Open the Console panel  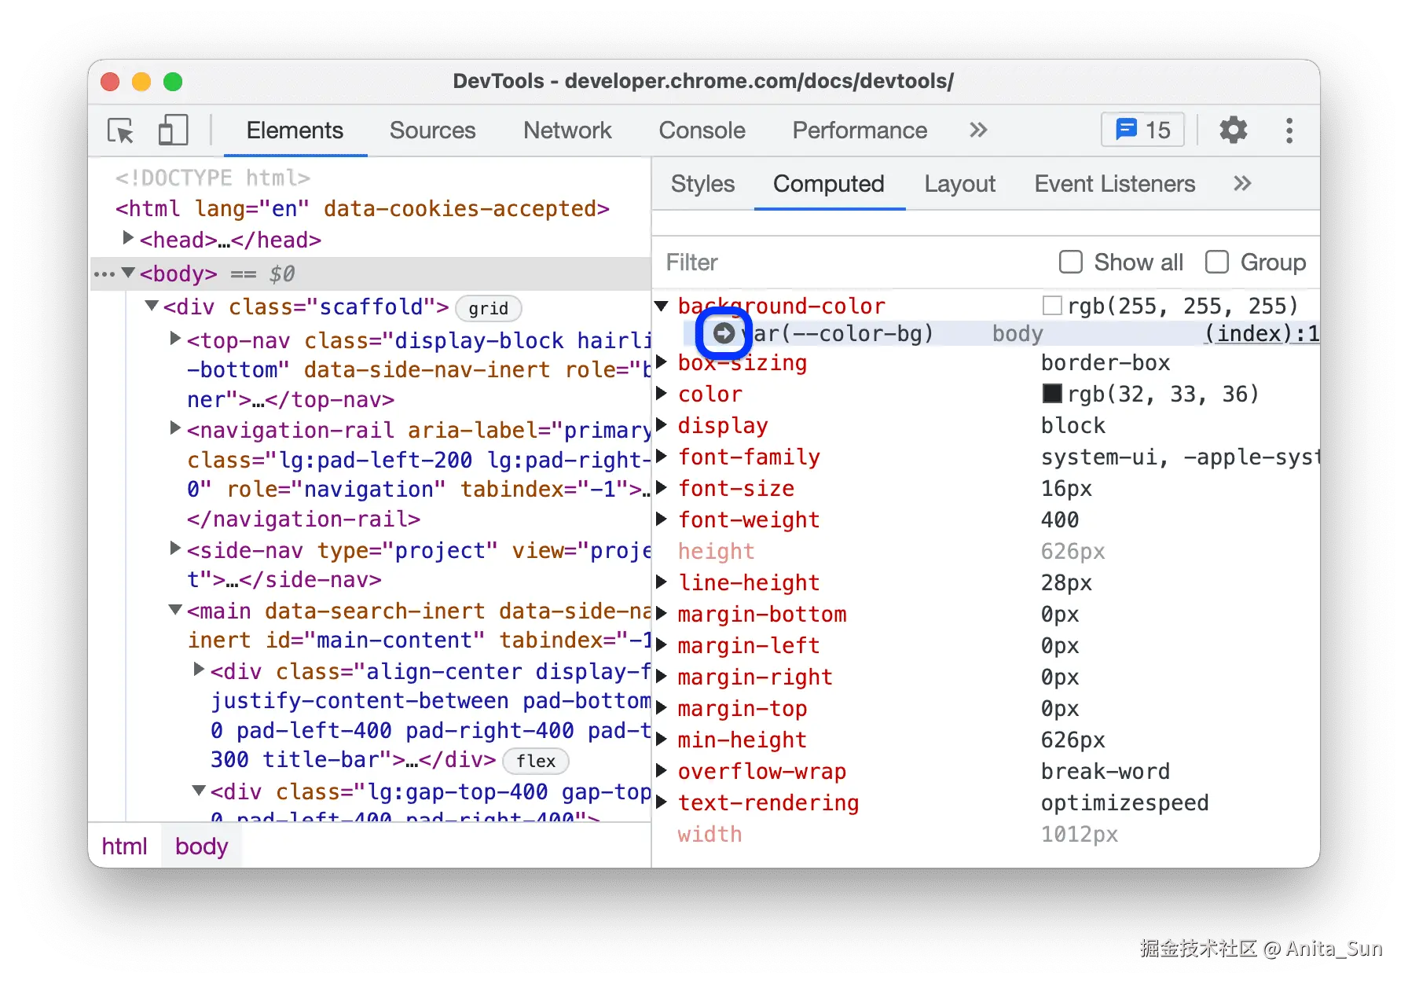(x=702, y=130)
